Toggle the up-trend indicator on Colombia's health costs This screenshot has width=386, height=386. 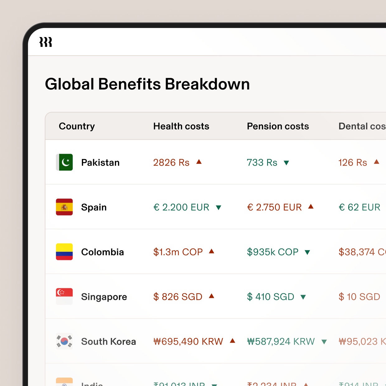[x=212, y=252]
